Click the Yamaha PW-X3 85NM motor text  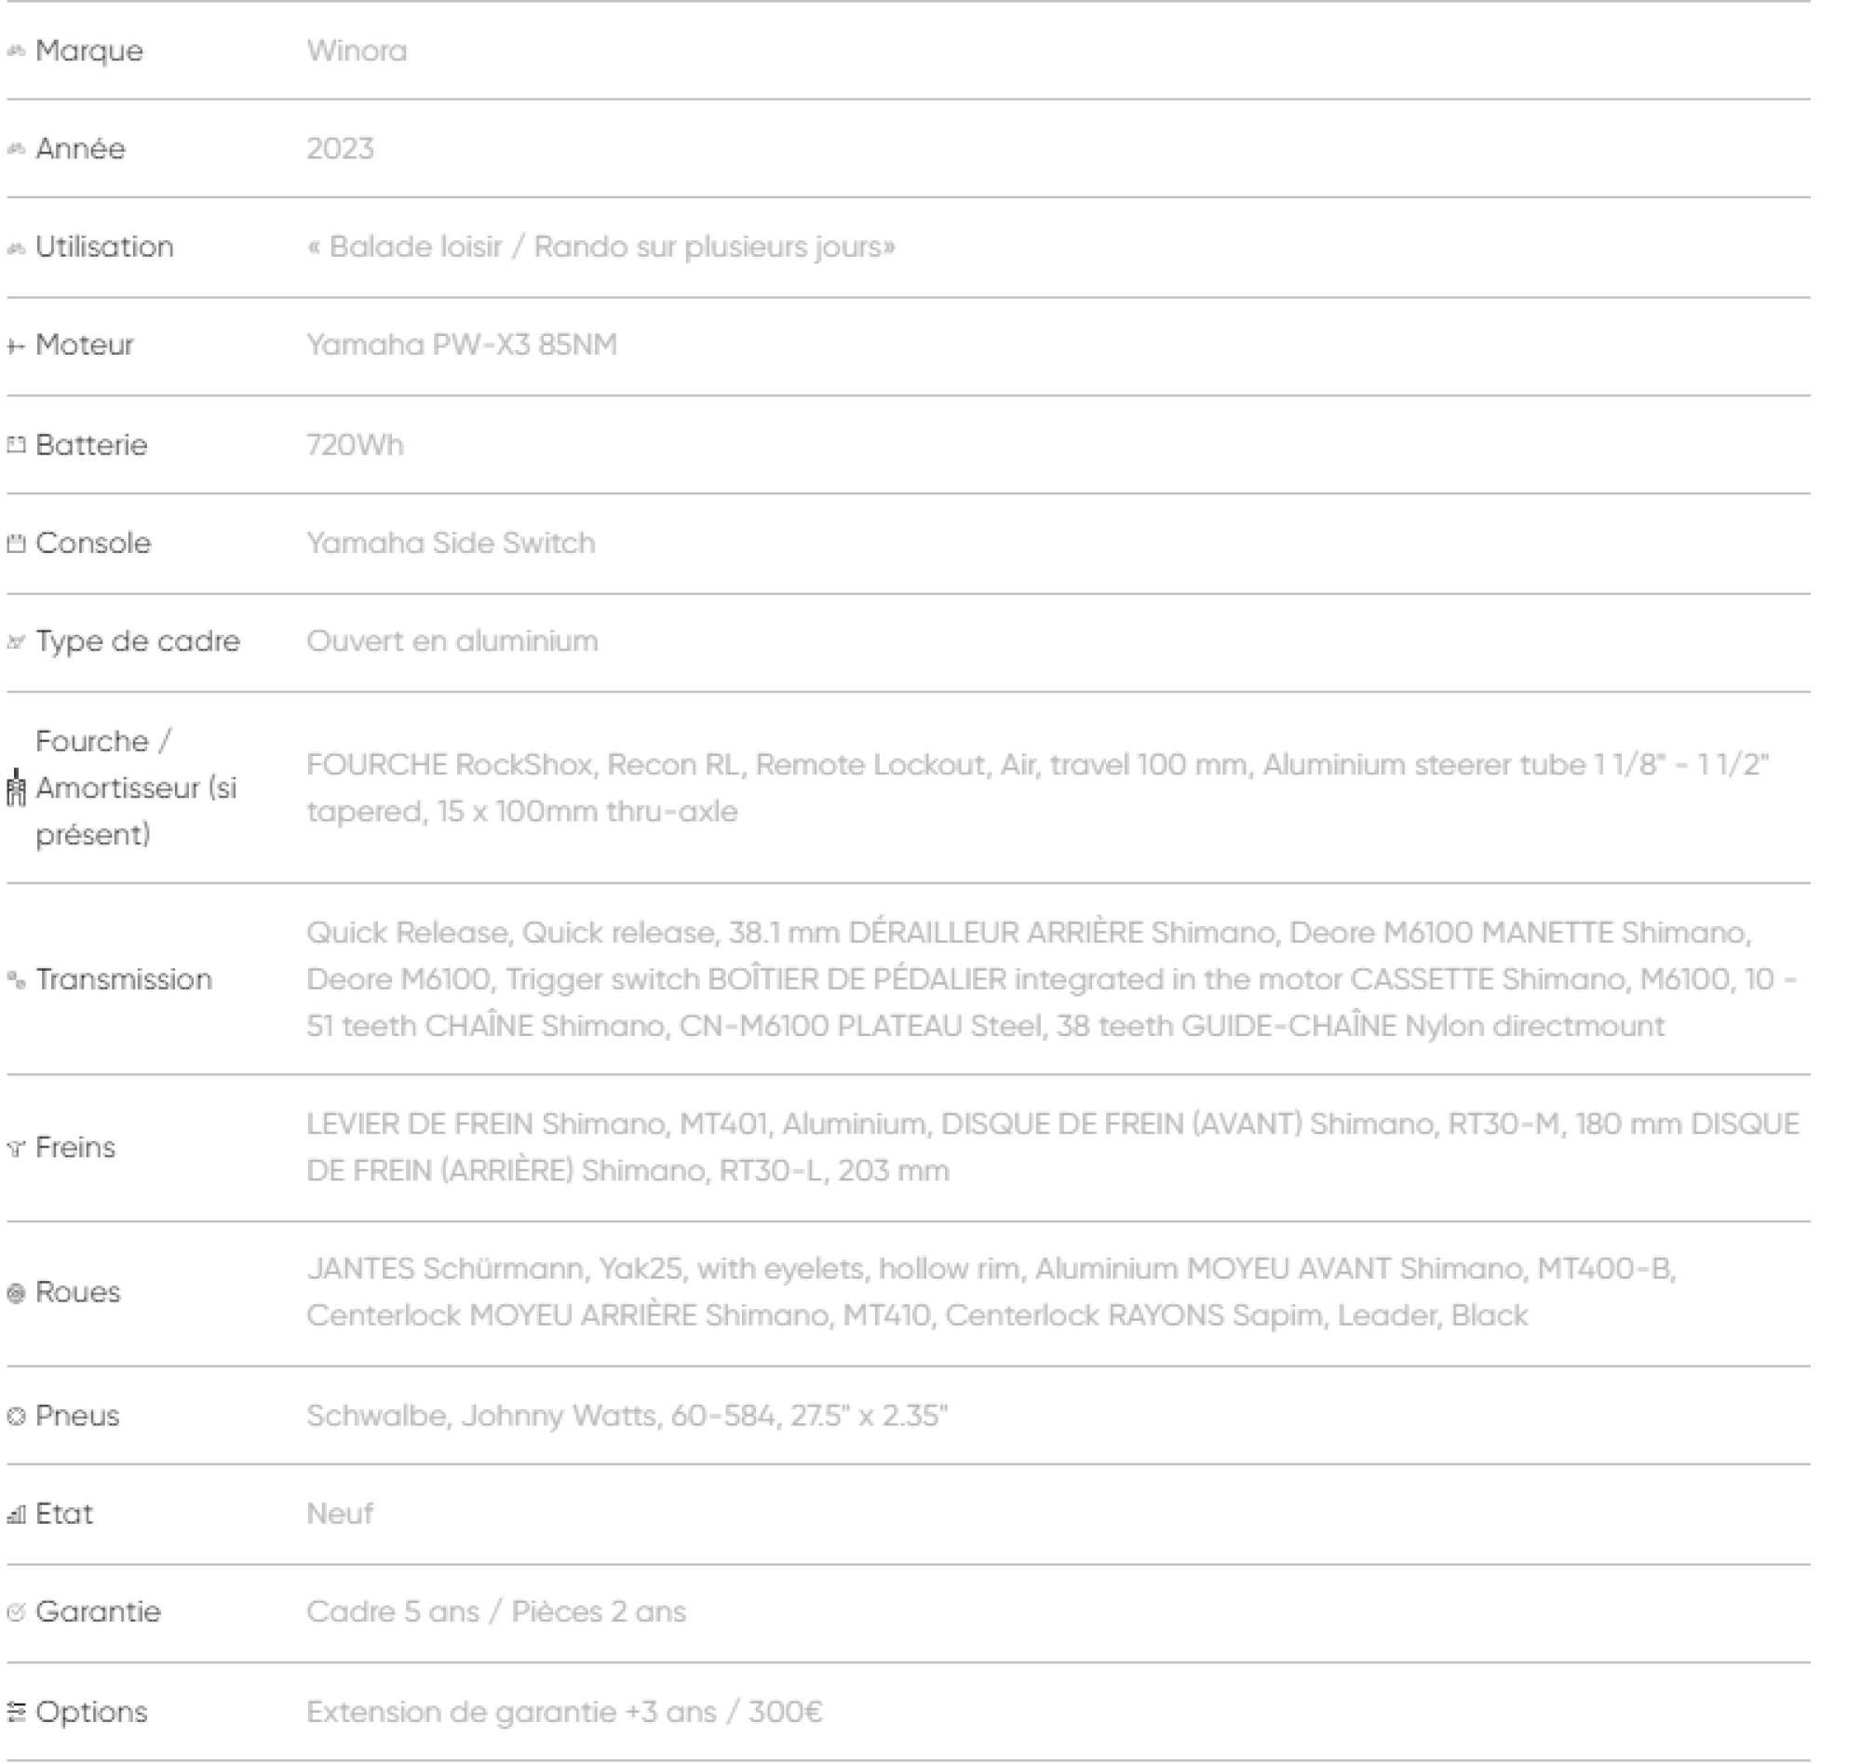[462, 345]
